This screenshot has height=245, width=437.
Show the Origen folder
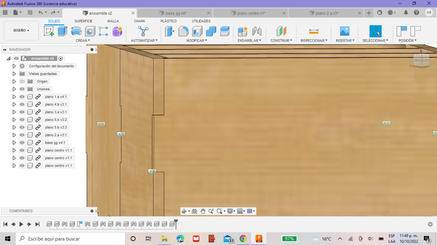[x=22, y=81]
